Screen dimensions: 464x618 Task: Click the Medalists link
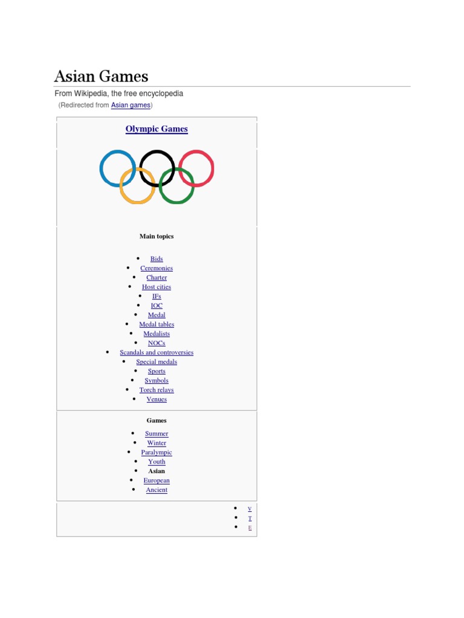point(156,334)
